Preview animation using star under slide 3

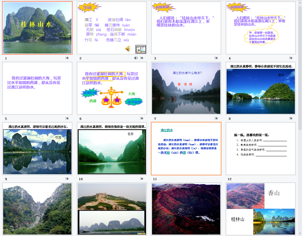216,58
